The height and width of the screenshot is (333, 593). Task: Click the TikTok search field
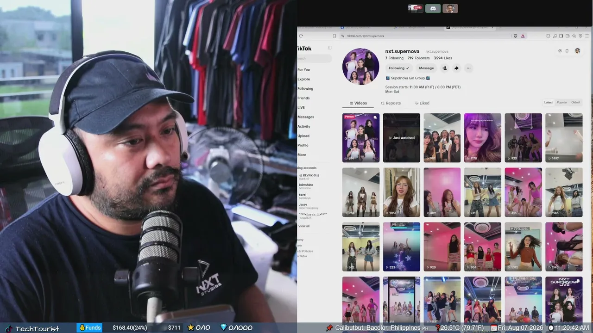click(314, 58)
